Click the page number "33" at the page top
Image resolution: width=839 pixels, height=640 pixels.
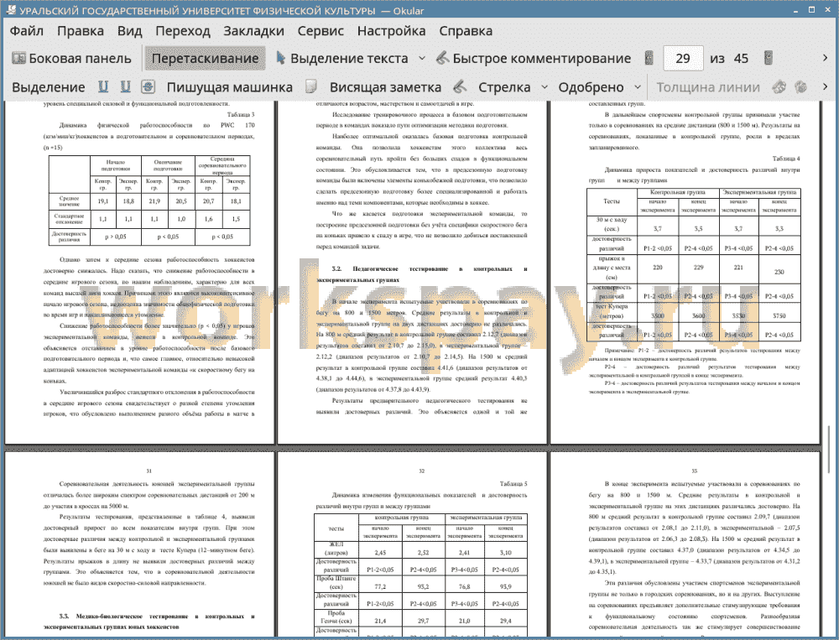click(694, 471)
